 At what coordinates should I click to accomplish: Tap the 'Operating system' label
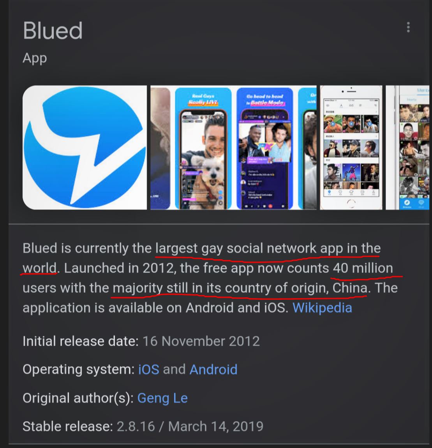click(x=79, y=369)
